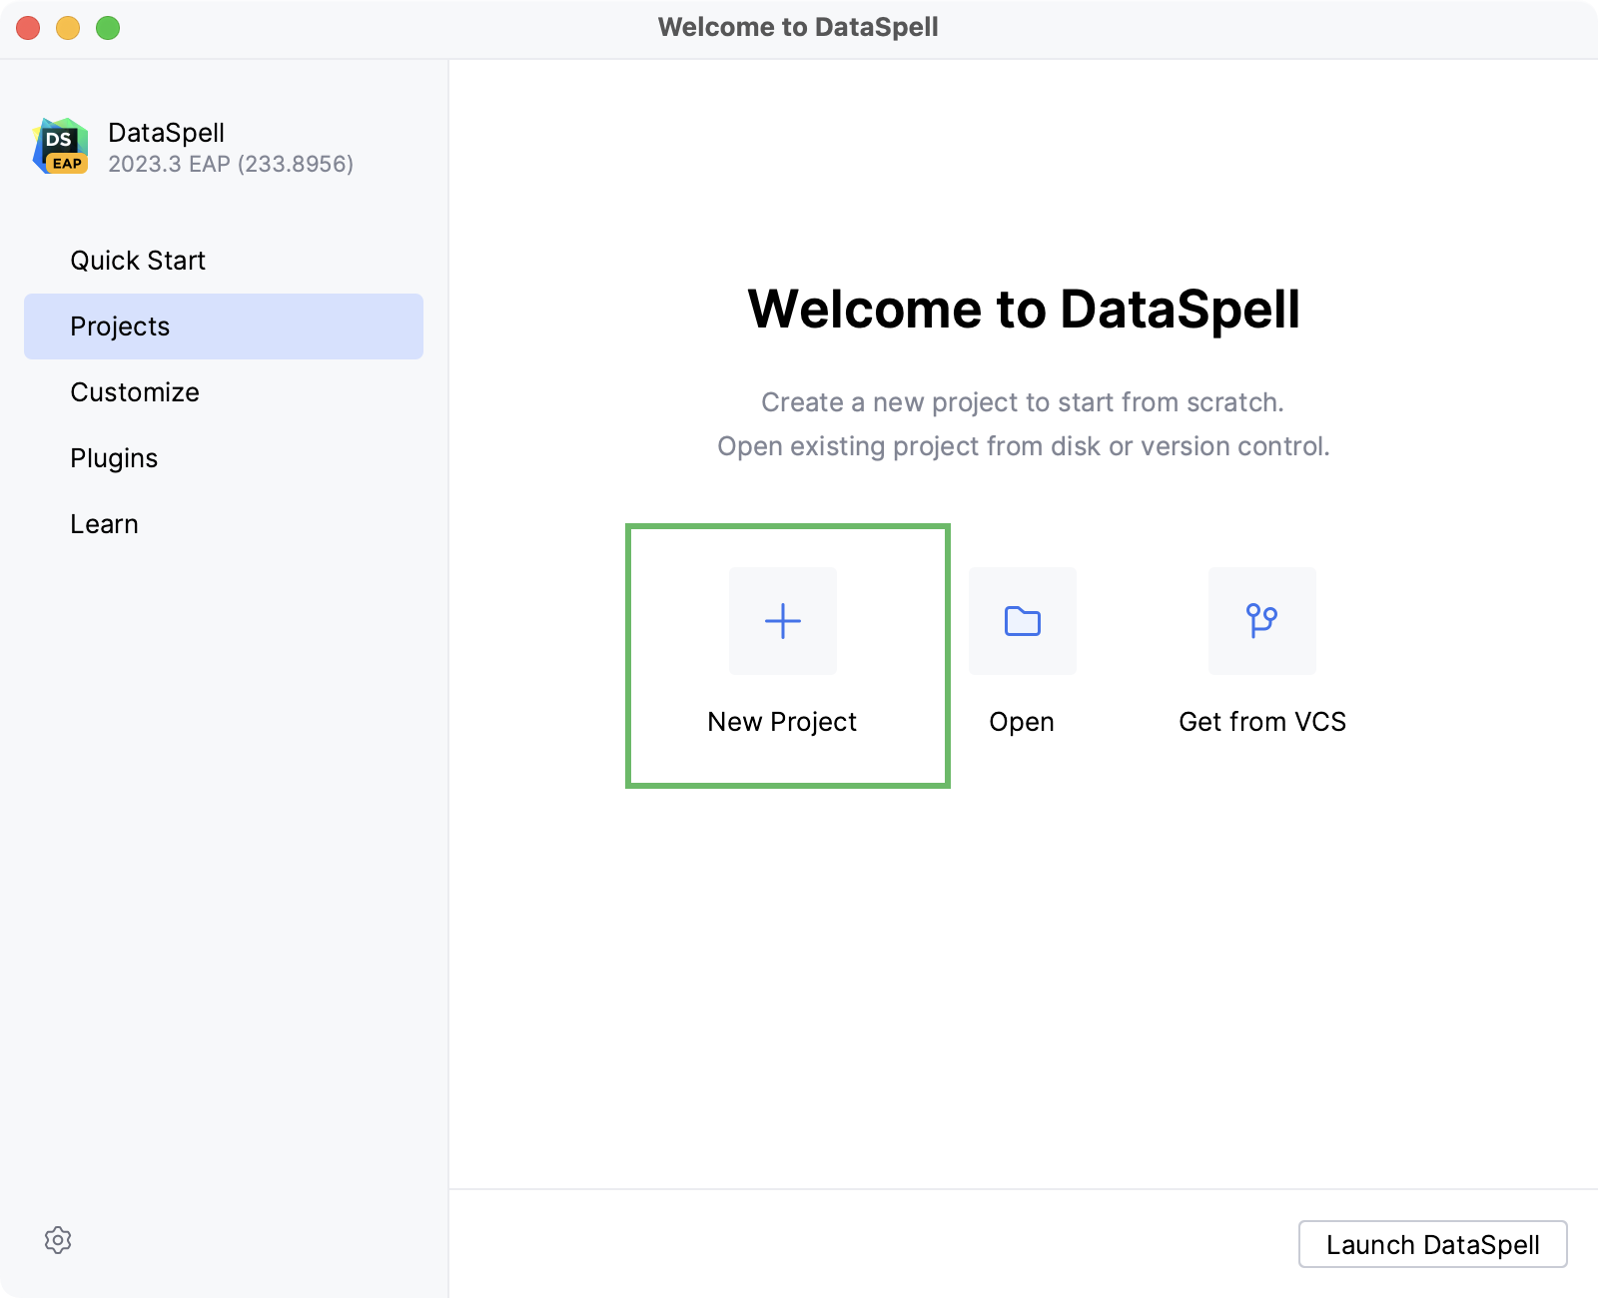Viewport: 1598px width, 1298px height.
Task: Maximize the window with green button
Action: tap(108, 28)
